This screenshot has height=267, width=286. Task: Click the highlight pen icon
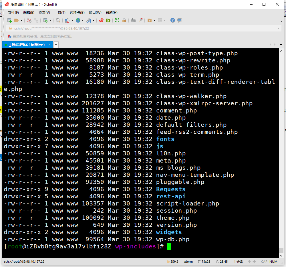point(140,20)
